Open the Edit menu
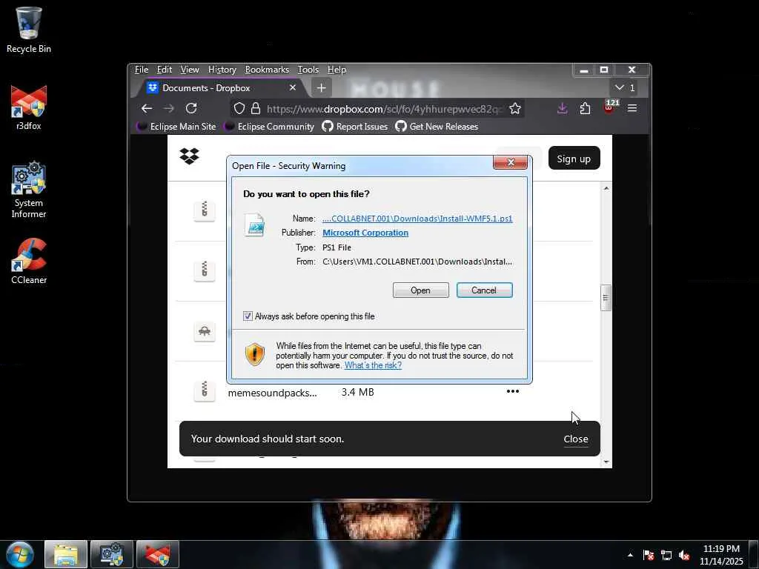Image resolution: width=759 pixels, height=569 pixels. [164, 70]
